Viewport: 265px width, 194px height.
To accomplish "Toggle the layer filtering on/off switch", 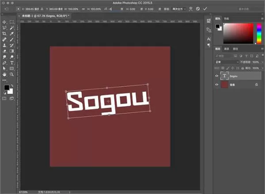I will click(262, 55).
